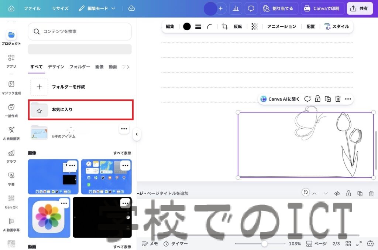
Task: Click the 共有 share button
Action: 360,8
